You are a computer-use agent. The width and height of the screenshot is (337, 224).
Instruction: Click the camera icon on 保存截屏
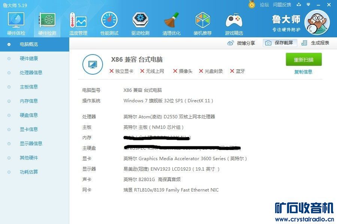click(268, 43)
